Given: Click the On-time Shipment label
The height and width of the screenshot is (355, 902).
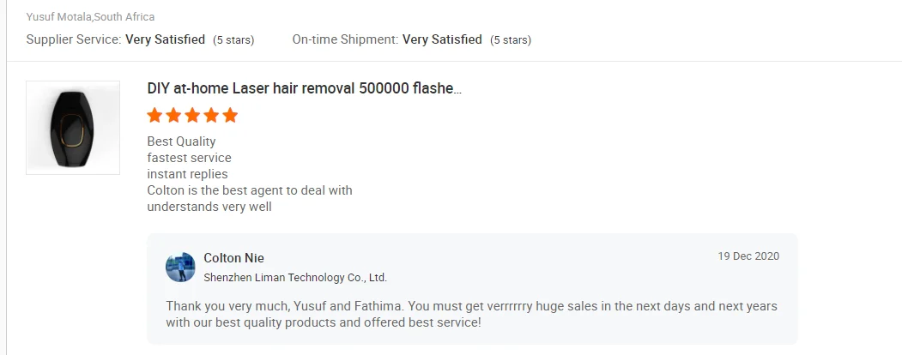Looking at the screenshot, I should point(345,39).
